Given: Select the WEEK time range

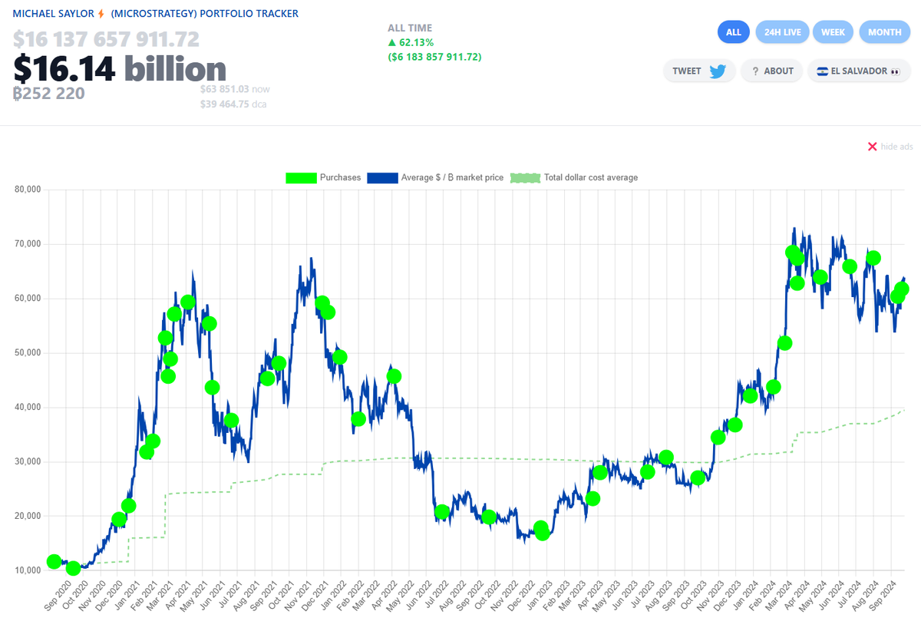Looking at the screenshot, I should pos(833,31).
